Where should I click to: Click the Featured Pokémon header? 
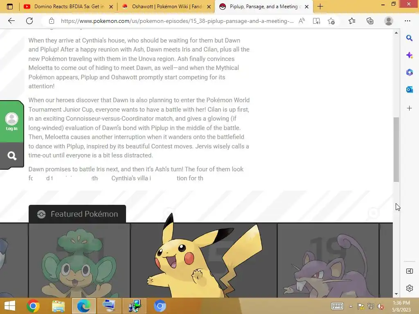click(x=77, y=214)
